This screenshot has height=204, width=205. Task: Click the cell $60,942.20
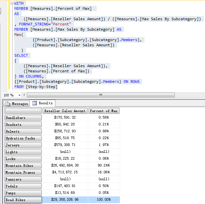coord(65,124)
